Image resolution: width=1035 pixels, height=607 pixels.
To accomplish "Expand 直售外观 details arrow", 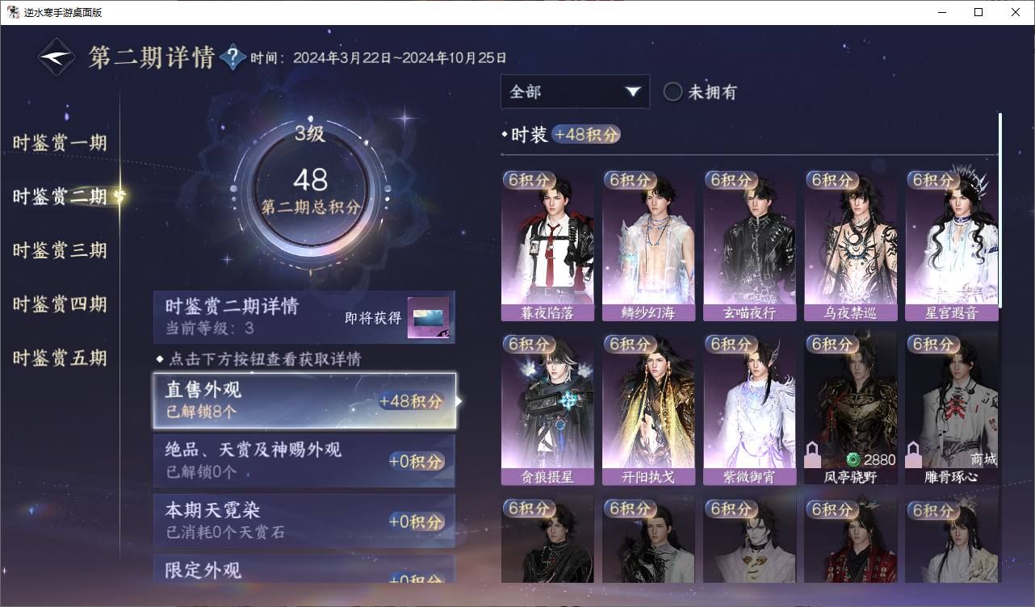I will [459, 401].
